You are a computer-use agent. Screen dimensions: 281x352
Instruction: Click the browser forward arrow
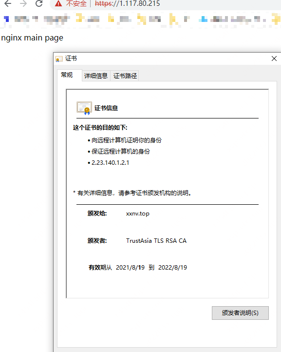click(x=23, y=3)
